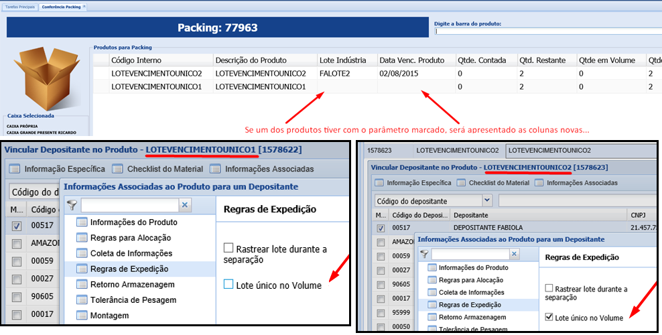Uncheck DEPOSITANTE FABIOLA row checkbox in LOTEVENCIMENTOUNICO2 window
This screenshot has width=662, height=335.
click(x=381, y=228)
